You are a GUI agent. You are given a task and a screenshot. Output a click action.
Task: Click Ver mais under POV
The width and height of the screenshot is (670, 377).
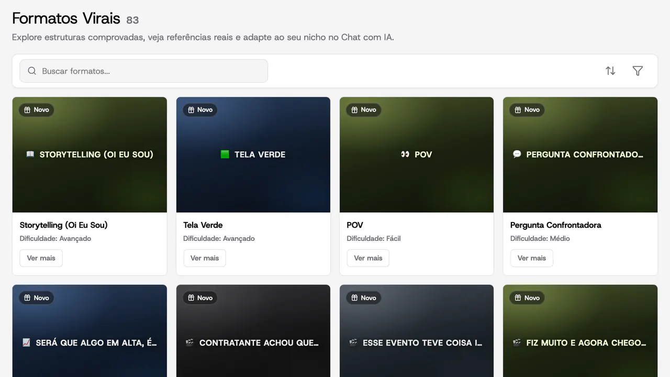point(368,258)
